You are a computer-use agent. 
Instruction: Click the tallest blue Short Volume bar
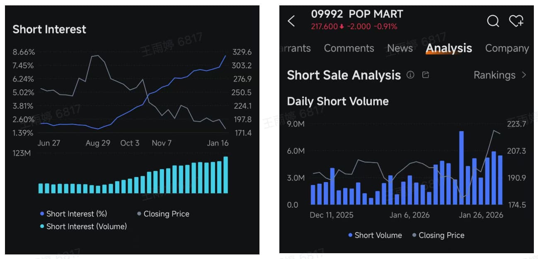(x=461, y=165)
